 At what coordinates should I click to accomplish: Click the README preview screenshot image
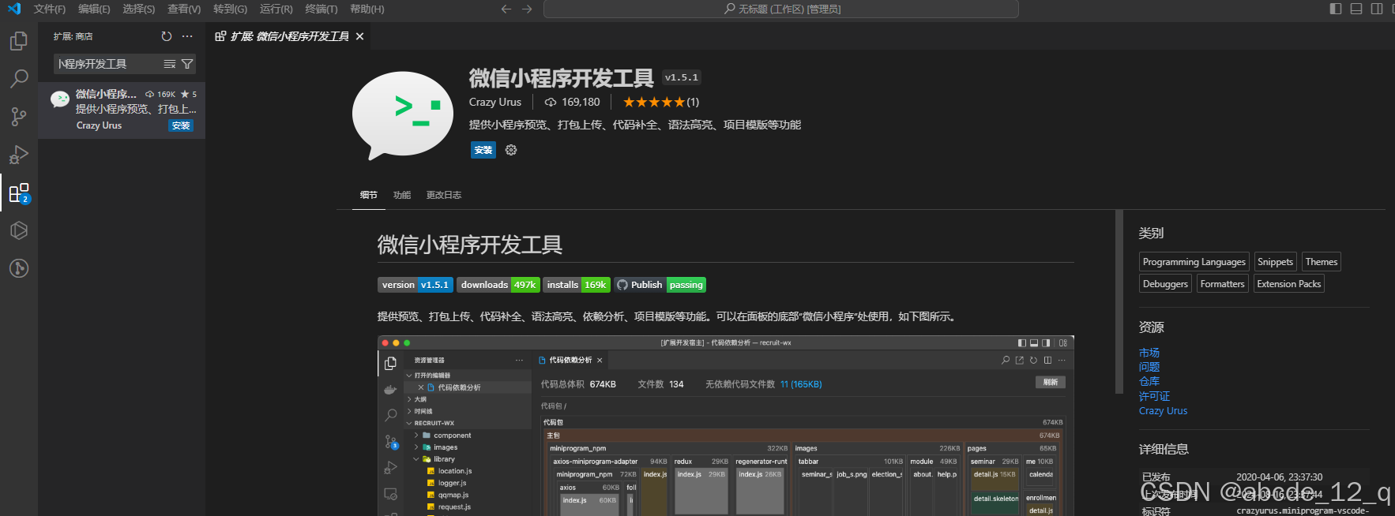pos(725,426)
